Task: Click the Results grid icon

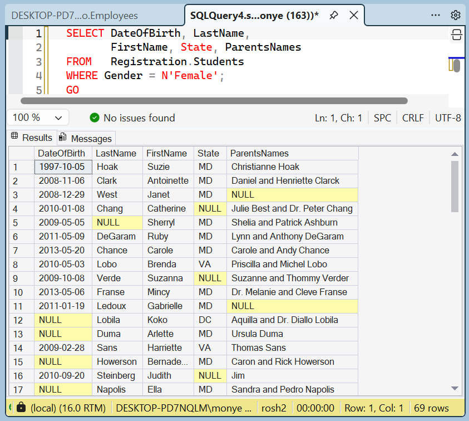Action: 14,136
